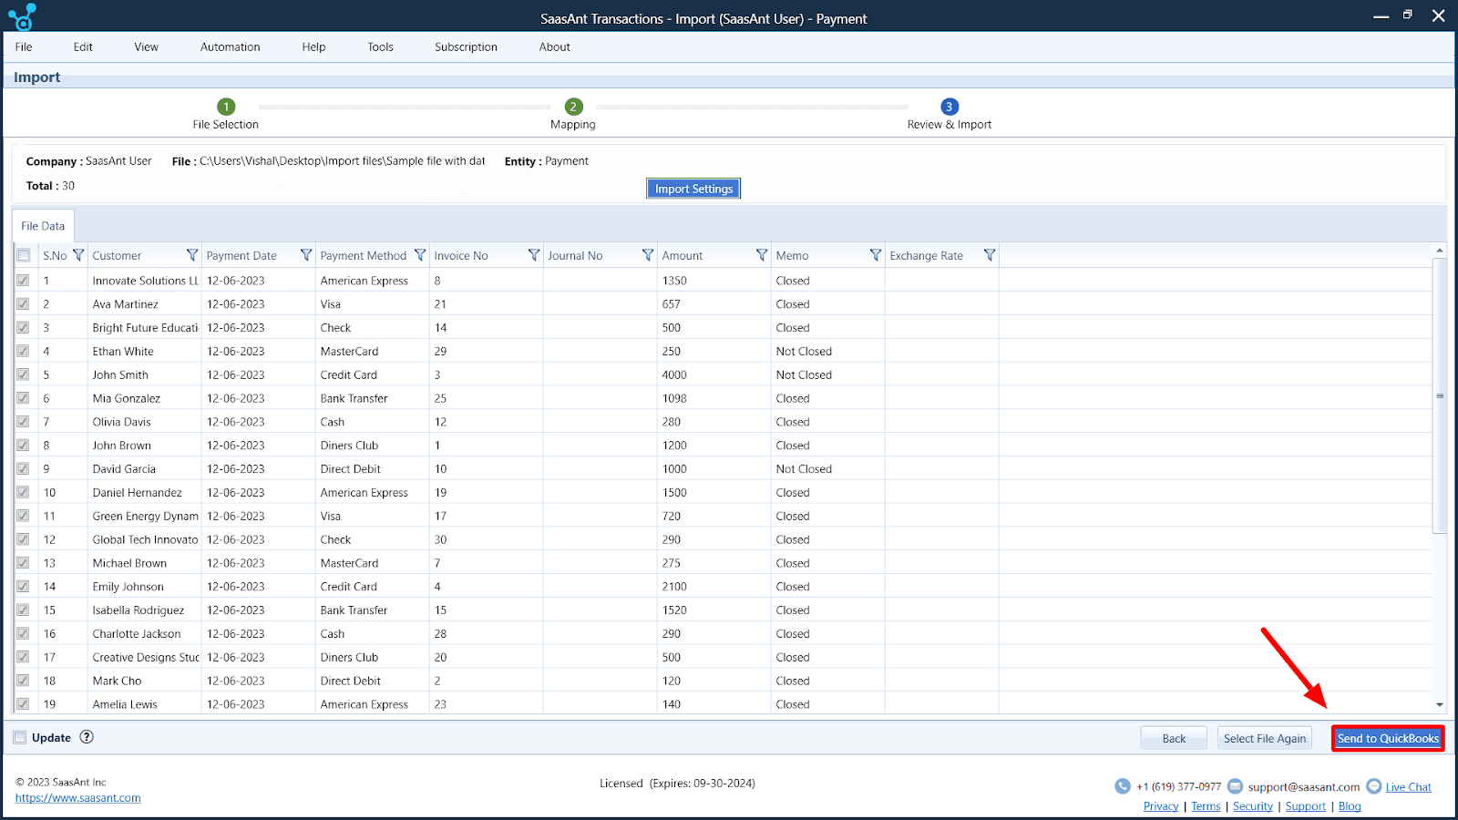This screenshot has height=820, width=1458.
Task: Open the Terms link
Action: [1206, 806]
